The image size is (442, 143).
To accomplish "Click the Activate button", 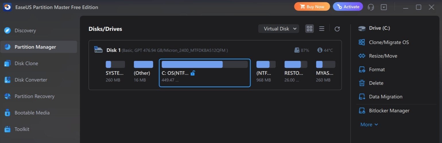I will 348,7.
